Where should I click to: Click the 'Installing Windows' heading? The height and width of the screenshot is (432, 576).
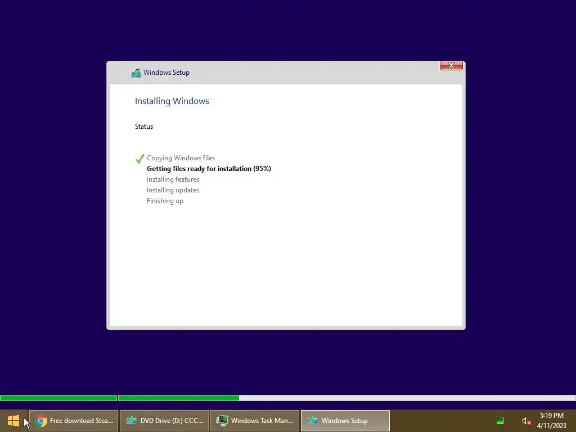coord(172,101)
